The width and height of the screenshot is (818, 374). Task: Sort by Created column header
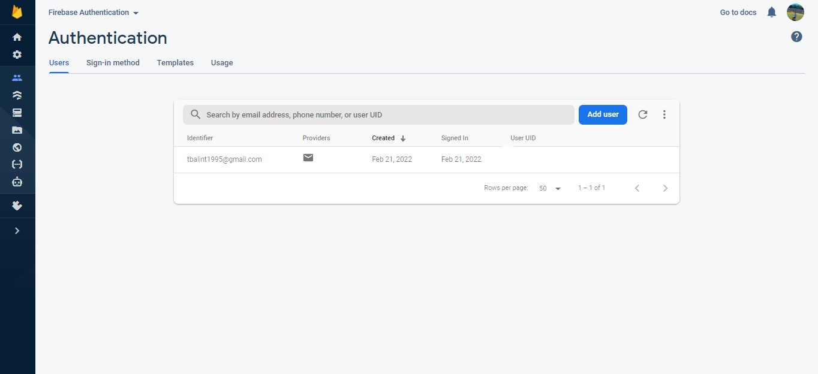point(383,138)
